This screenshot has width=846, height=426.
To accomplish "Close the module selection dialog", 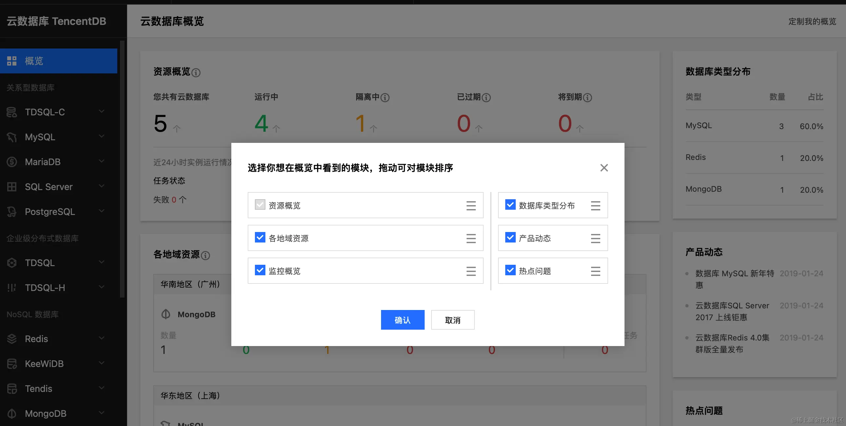I will pyautogui.click(x=604, y=168).
